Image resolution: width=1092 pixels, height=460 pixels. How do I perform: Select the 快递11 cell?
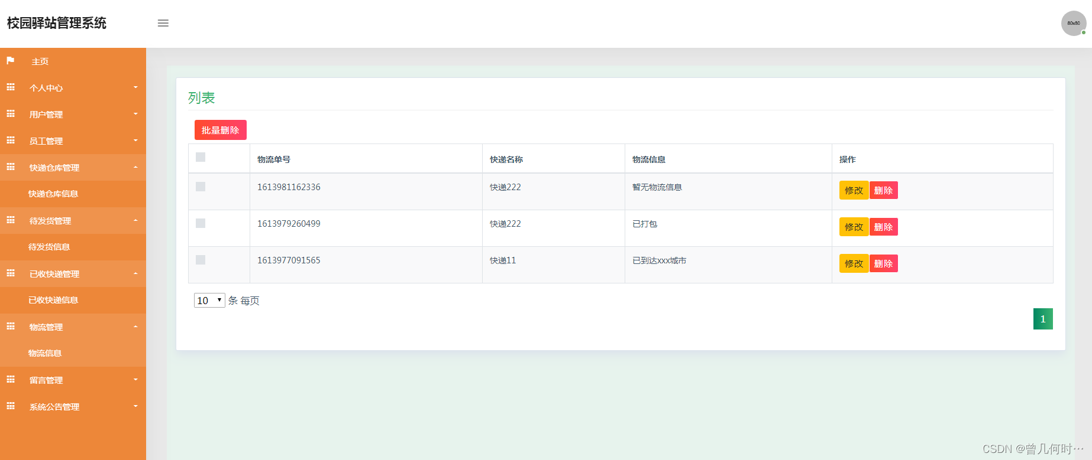(503, 260)
